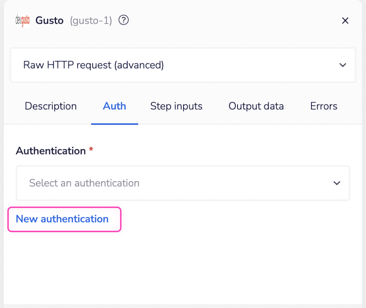Viewport: 366px width, 308px height.
Task: Click the chevron on the action type selector
Action: (x=343, y=65)
